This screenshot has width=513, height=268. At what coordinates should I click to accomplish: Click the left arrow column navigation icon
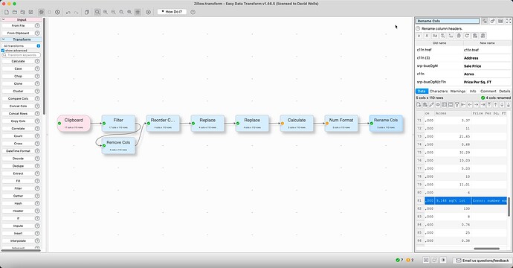point(470,104)
